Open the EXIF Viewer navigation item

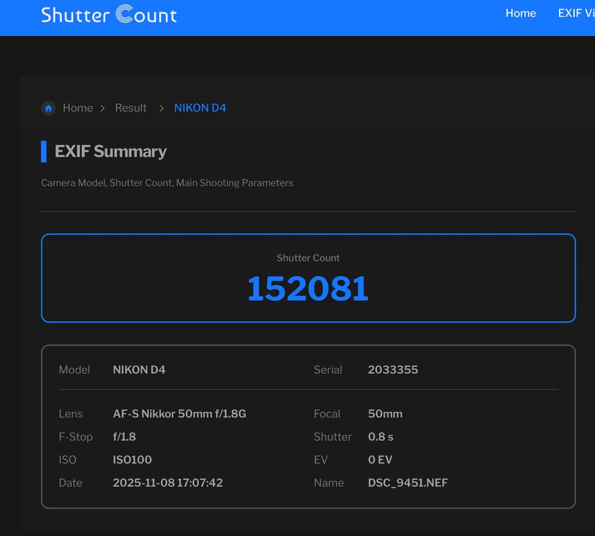(576, 13)
